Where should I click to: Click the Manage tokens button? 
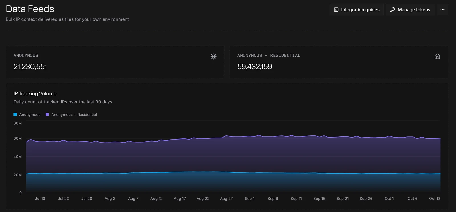click(x=410, y=10)
